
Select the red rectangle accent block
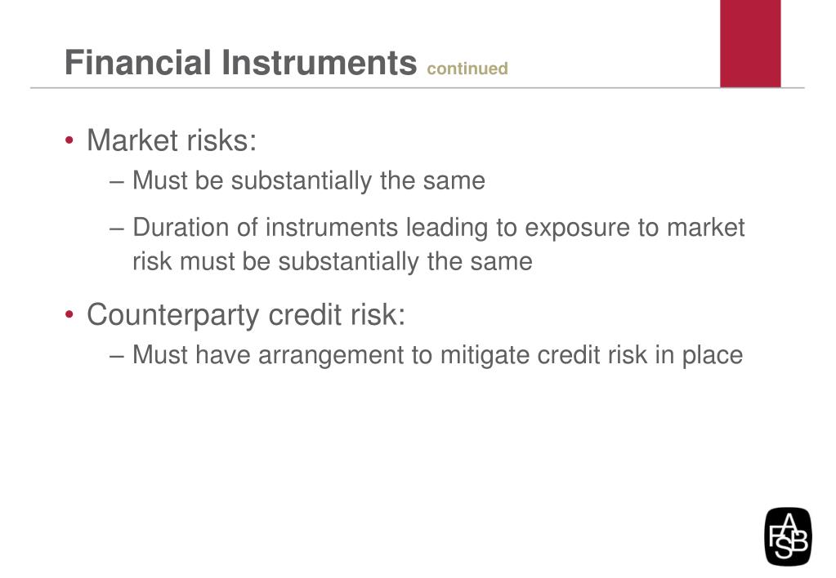click(x=750, y=43)
